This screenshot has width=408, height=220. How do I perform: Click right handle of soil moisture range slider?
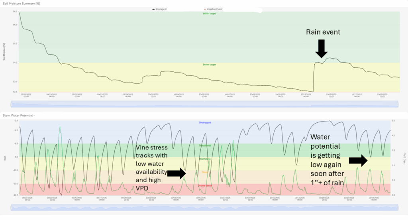(398, 104)
